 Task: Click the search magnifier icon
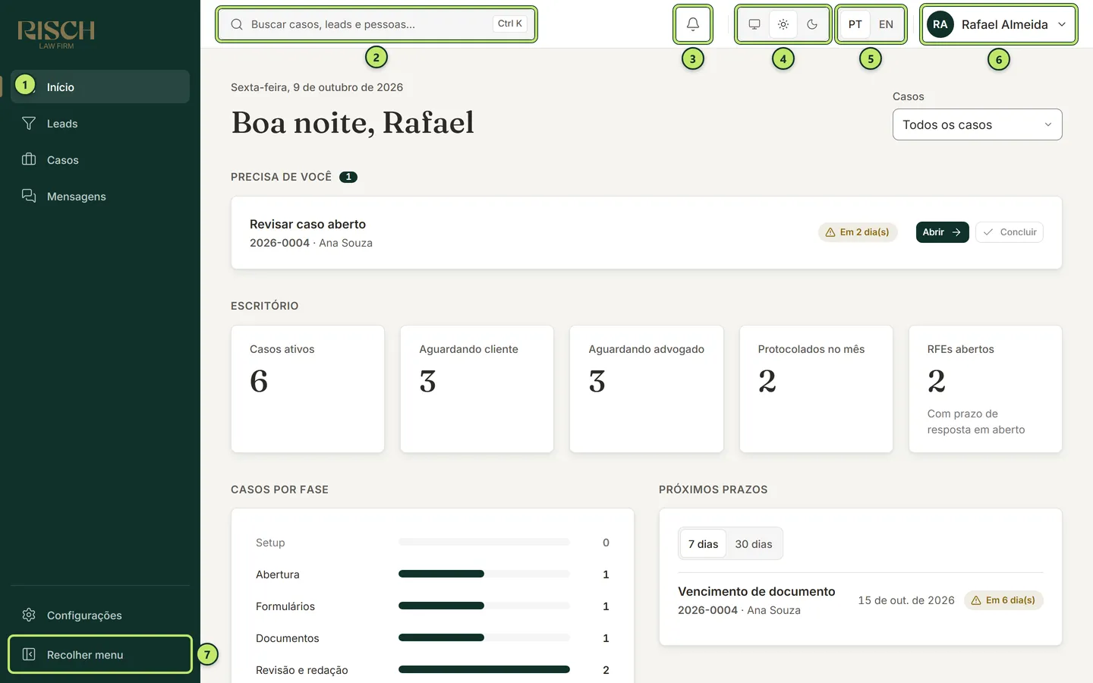pyautogui.click(x=237, y=24)
